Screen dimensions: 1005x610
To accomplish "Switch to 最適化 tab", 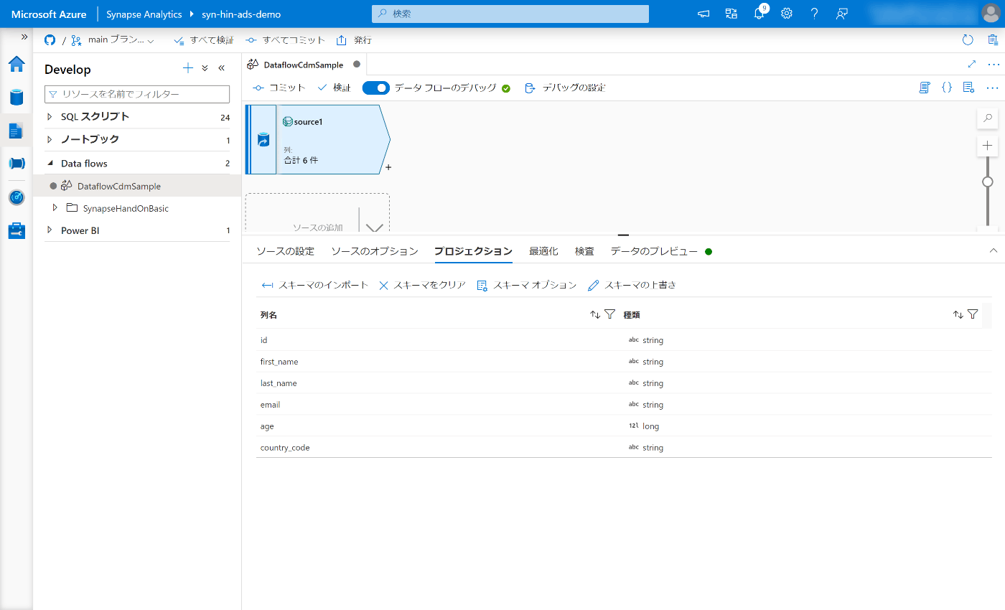I will pyautogui.click(x=543, y=251).
